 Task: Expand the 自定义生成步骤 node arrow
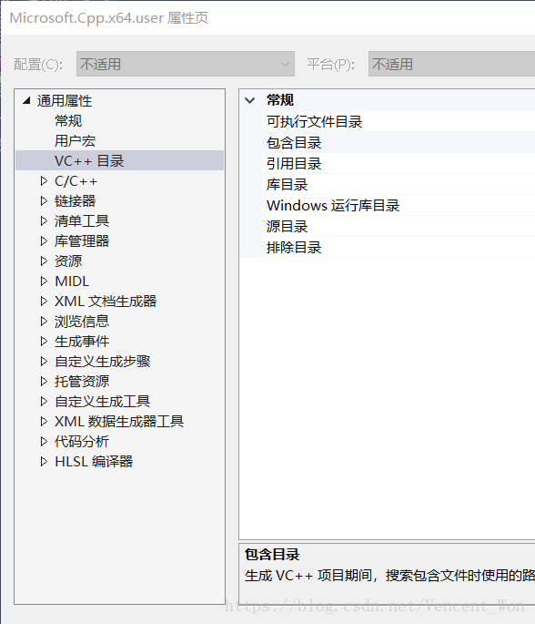[44, 362]
